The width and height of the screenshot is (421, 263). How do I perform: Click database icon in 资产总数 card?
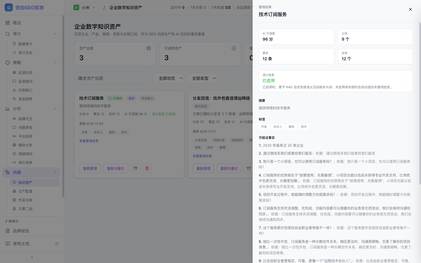(x=149, y=48)
